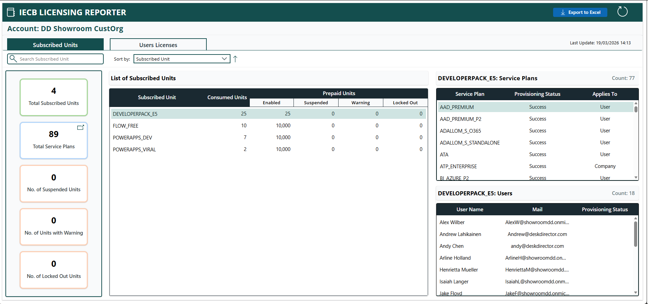Open Total Service Plans pop-out icon

coord(80,128)
